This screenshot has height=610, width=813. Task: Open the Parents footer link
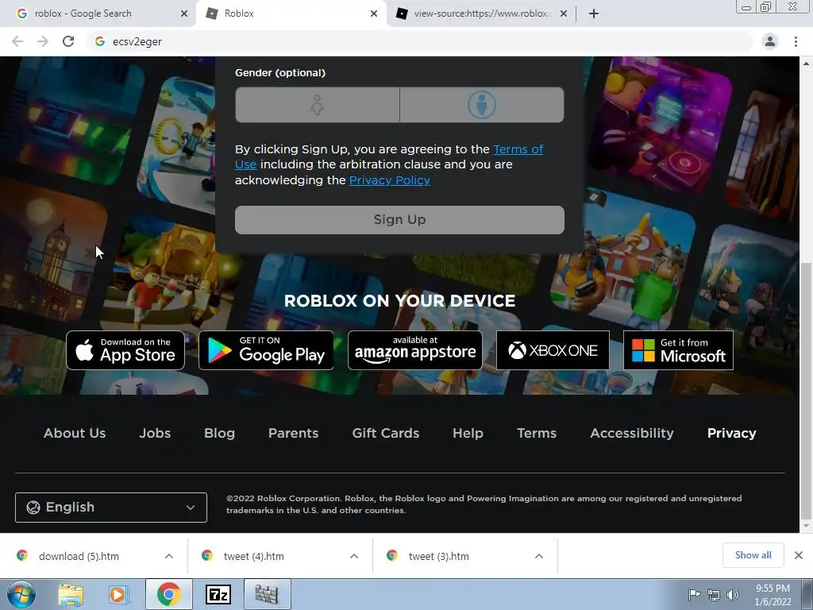tap(294, 433)
